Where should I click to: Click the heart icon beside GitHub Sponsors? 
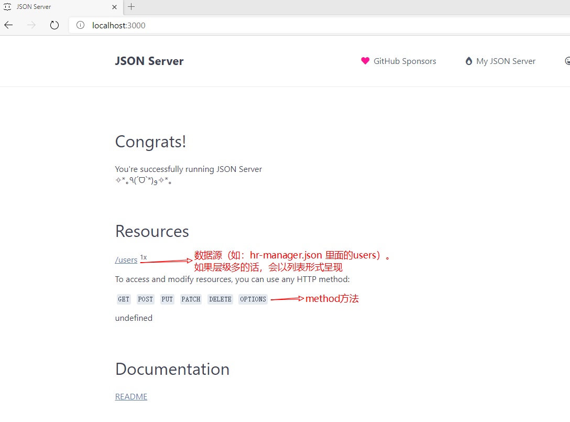point(365,61)
